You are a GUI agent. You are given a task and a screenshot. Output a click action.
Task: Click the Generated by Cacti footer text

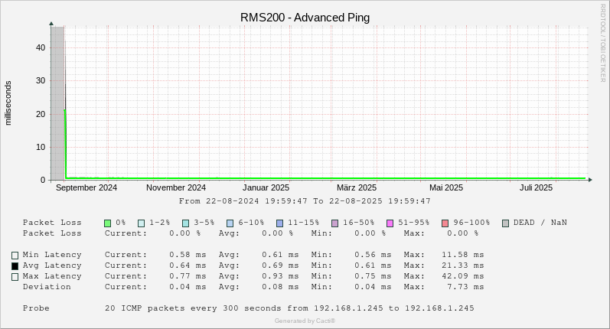click(x=305, y=321)
